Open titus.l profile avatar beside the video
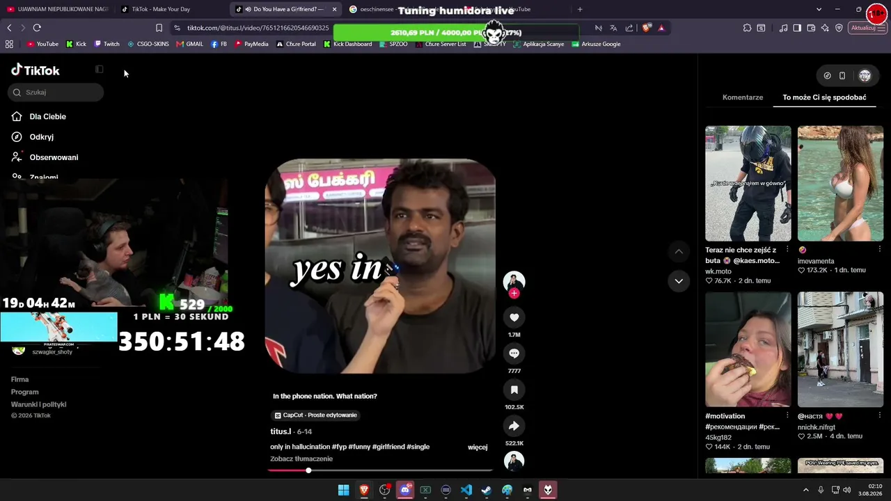 pos(514,280)
